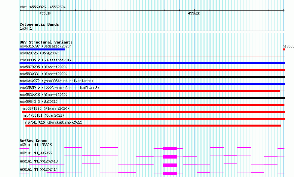The height and width of the screenshot is (177, 294).
Task: Click the black nsv5830331 variant bar
Action: (152, 77)
